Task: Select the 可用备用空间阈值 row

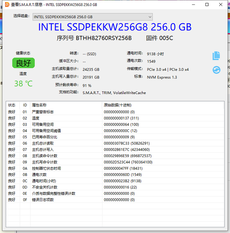Action: (115, 131)
